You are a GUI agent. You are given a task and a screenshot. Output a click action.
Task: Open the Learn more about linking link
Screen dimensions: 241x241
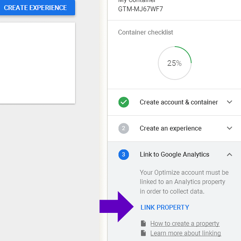pos(186,233)
